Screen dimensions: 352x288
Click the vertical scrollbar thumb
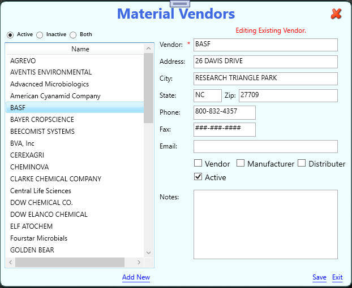(x=148, y=88)
